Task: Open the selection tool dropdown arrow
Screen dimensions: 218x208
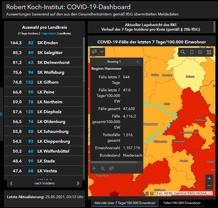Action: click(x=102, y=52)
